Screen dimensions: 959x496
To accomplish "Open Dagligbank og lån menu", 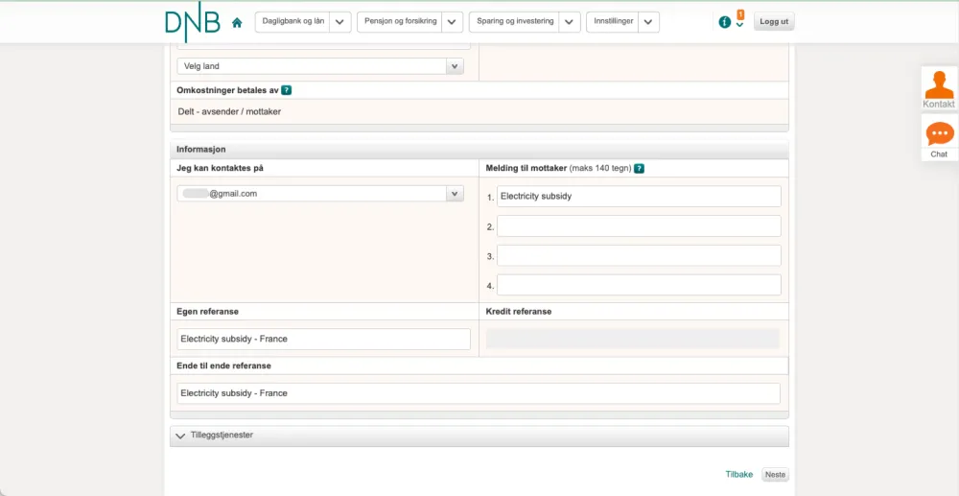I will [x=292, y=22].
